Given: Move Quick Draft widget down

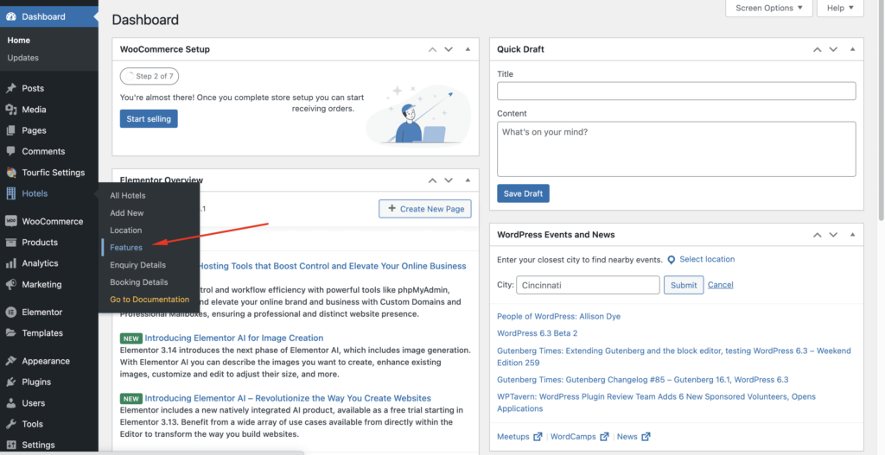Looking at the screenshot, I should coord(833,49).
